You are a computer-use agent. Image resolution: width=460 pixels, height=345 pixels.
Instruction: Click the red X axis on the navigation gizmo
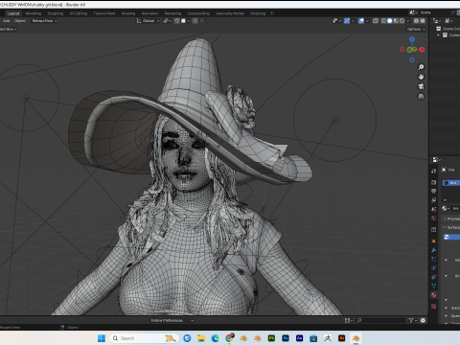click(x=422, y=50)
